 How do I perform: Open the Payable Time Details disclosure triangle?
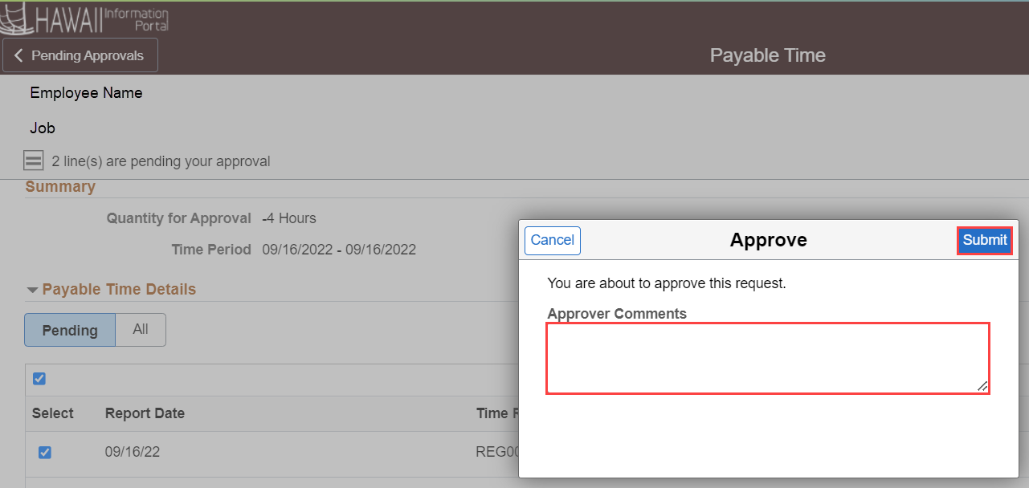click(x=32, y=289)
